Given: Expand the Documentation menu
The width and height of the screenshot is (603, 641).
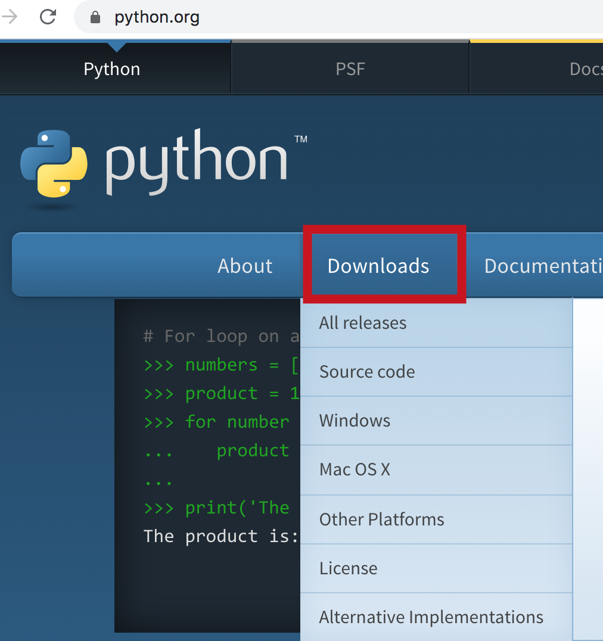Looking at the screenshot, I should pos(542,266).
